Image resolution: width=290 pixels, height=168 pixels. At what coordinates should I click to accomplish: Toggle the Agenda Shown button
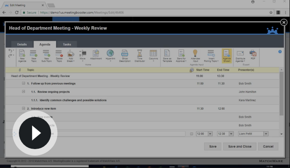pyautogui.click(x=227, y=56)
